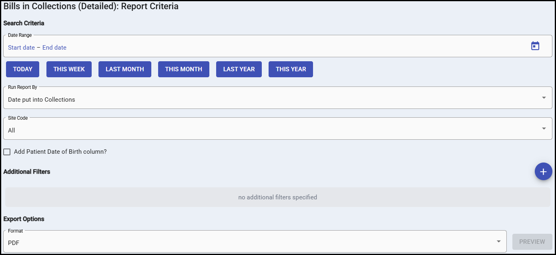Choose the LAST MONTH date preset

coord(124,69)
